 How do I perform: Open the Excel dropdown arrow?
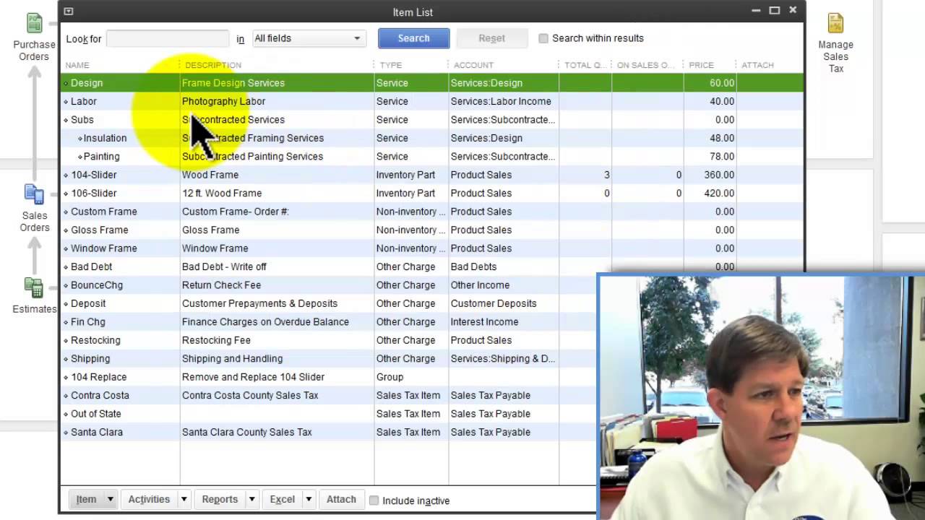[309, 499]
